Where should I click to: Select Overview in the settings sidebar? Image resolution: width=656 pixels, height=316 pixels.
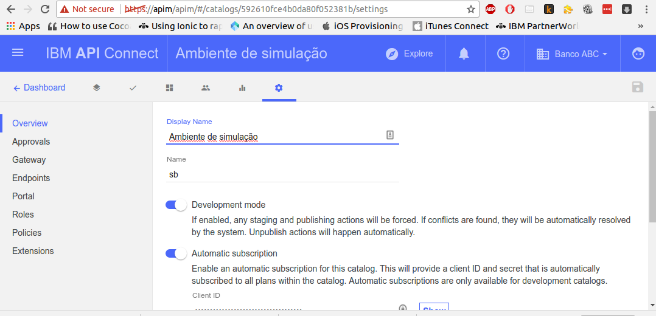[x=30, y=123]
